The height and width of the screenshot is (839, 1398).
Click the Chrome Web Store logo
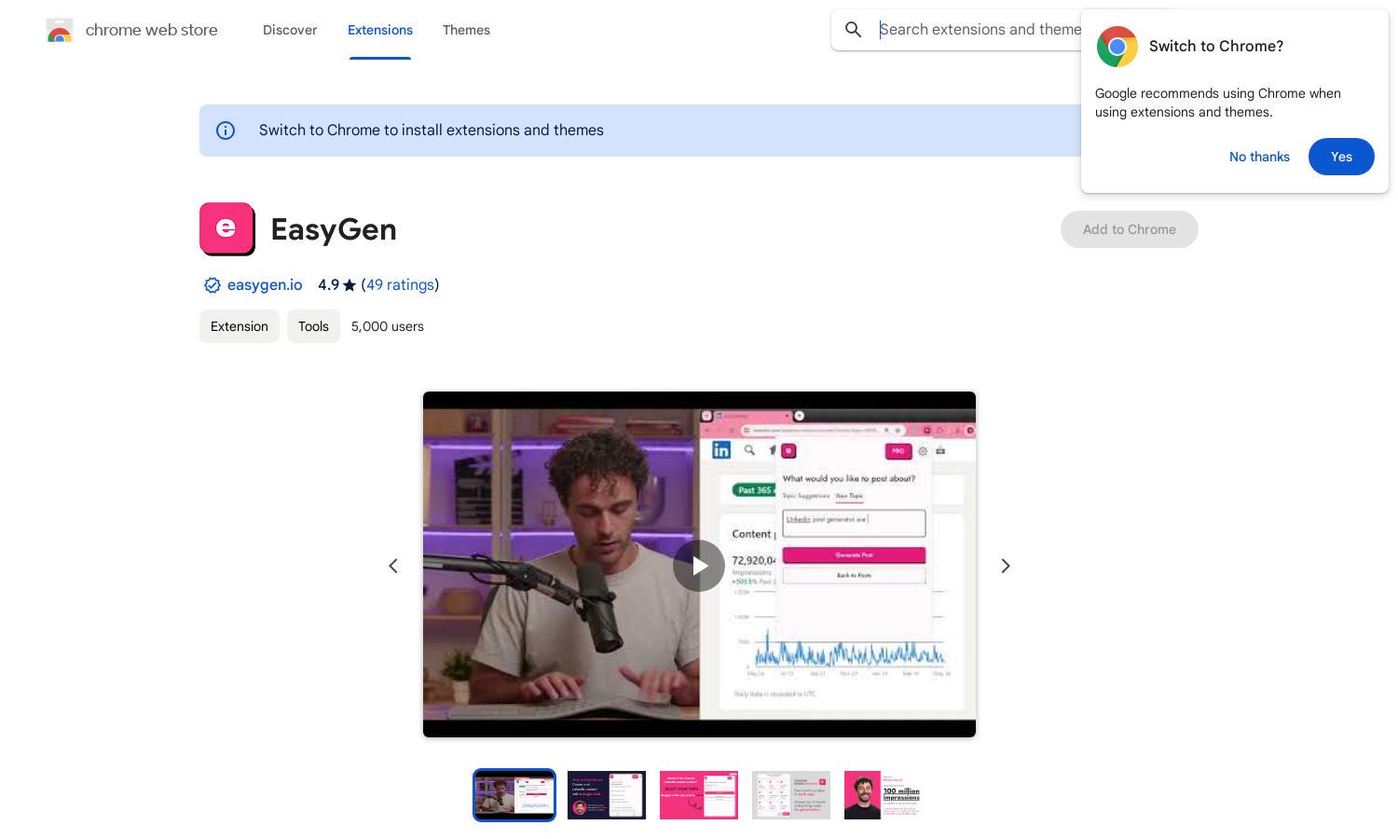pyautogui.click(x=60, y=31)
